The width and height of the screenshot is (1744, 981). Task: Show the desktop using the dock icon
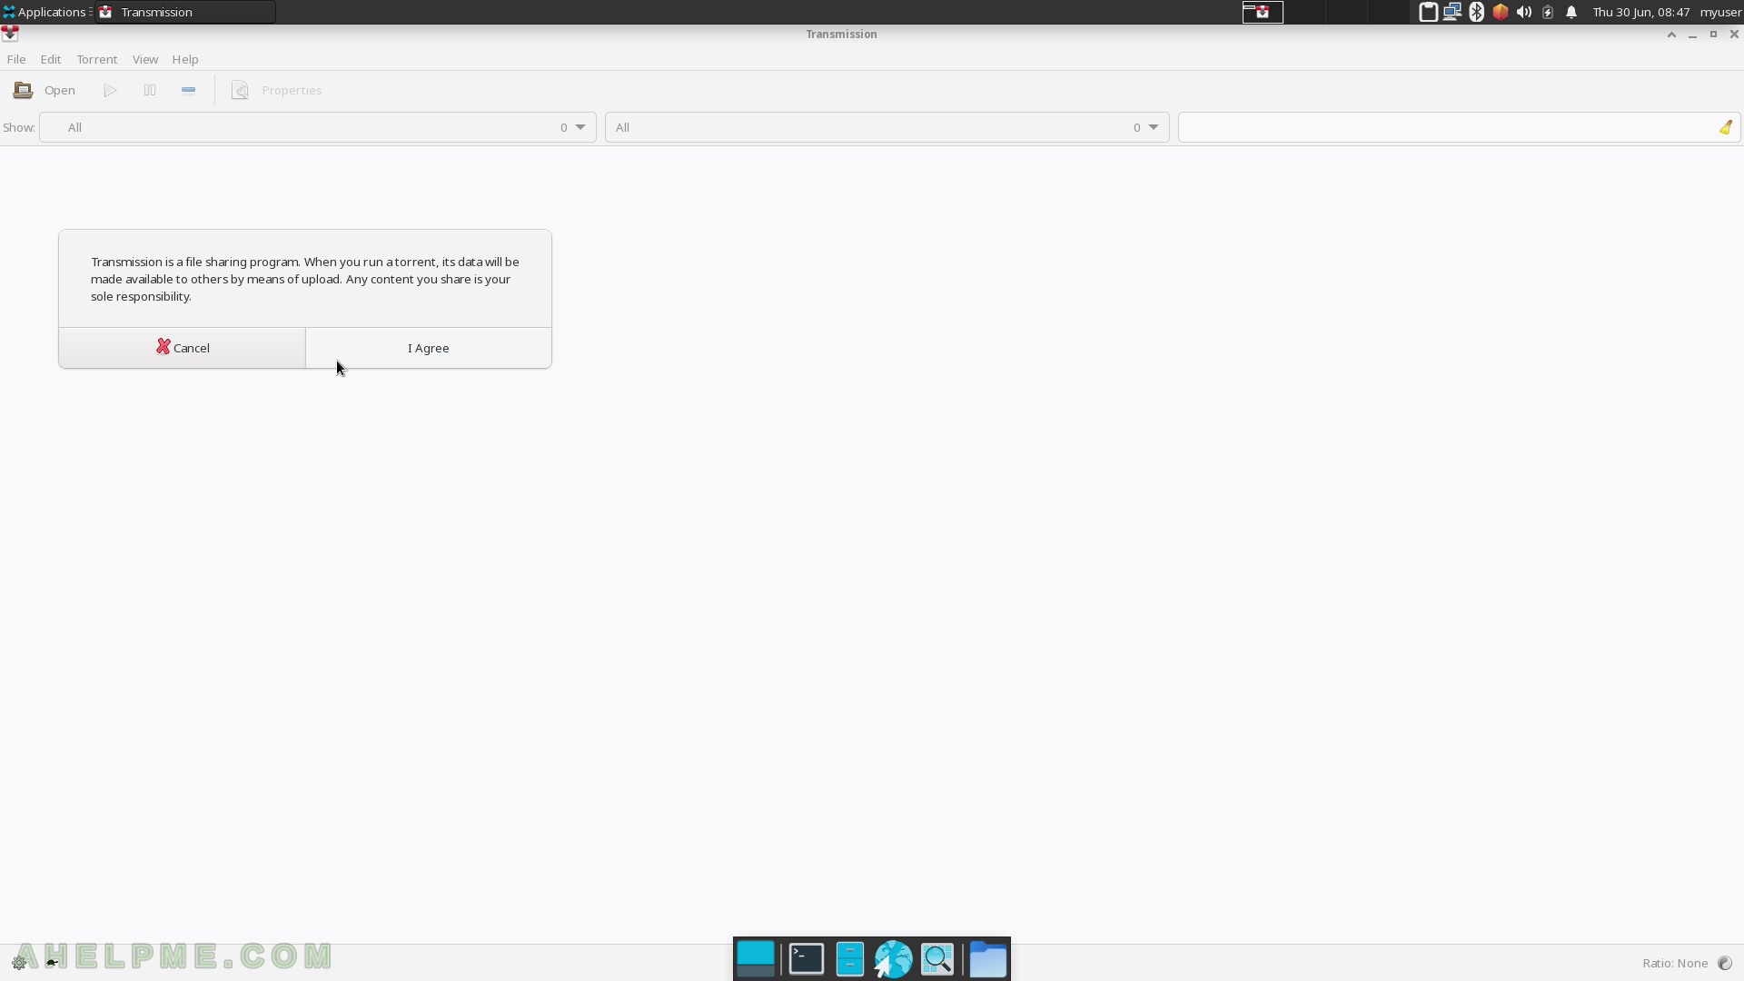756,959
